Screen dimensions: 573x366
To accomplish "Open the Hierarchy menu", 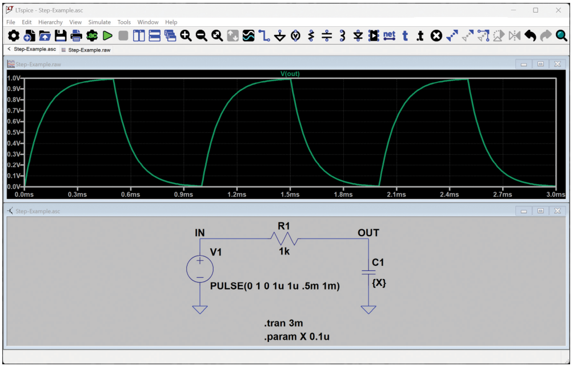I will tap(50, 22).
